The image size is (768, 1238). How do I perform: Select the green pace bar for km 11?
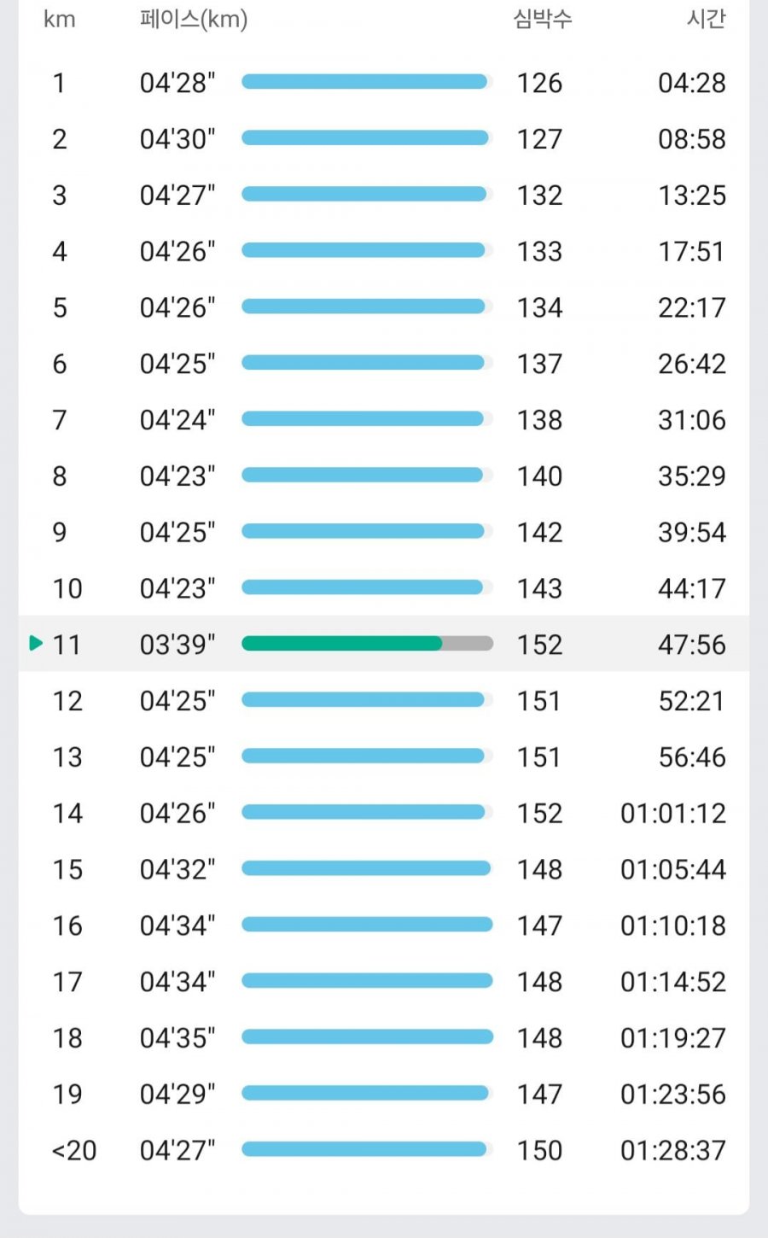coord(342,644)
